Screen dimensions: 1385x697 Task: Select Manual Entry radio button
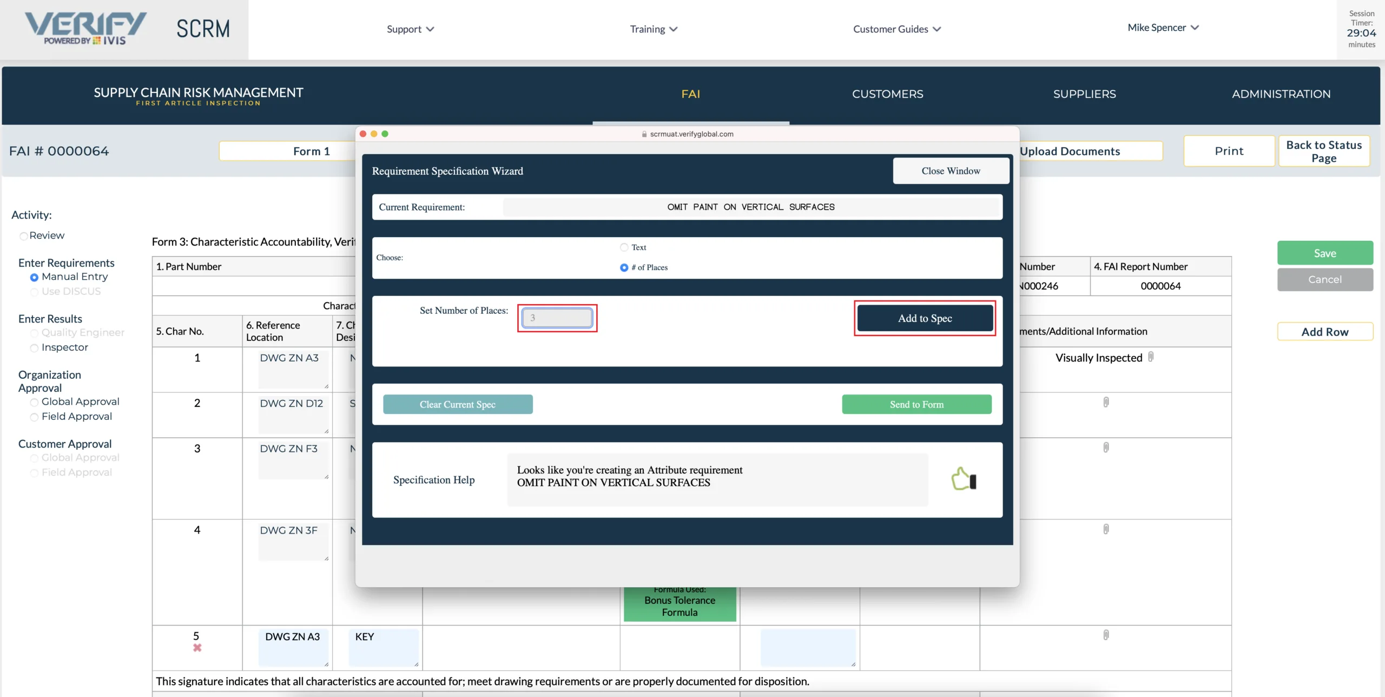pyautogui.click(x=34, y=277)
